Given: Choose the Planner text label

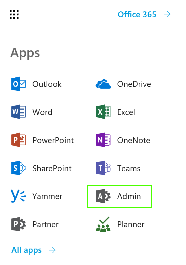Looking at the screenshot, I should tap(131, 224).
